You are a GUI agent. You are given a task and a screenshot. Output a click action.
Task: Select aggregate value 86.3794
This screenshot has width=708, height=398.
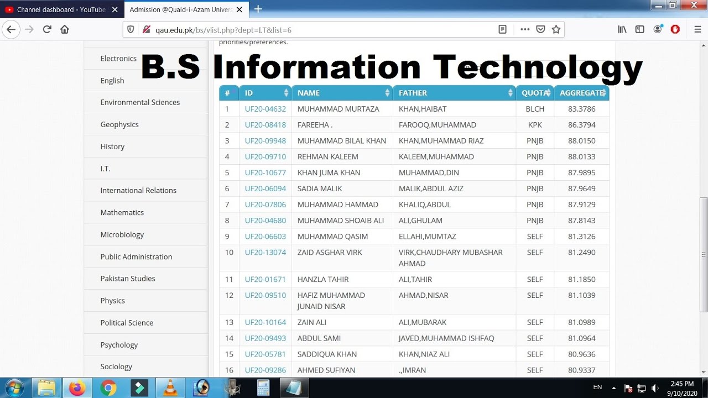[581, 125]
